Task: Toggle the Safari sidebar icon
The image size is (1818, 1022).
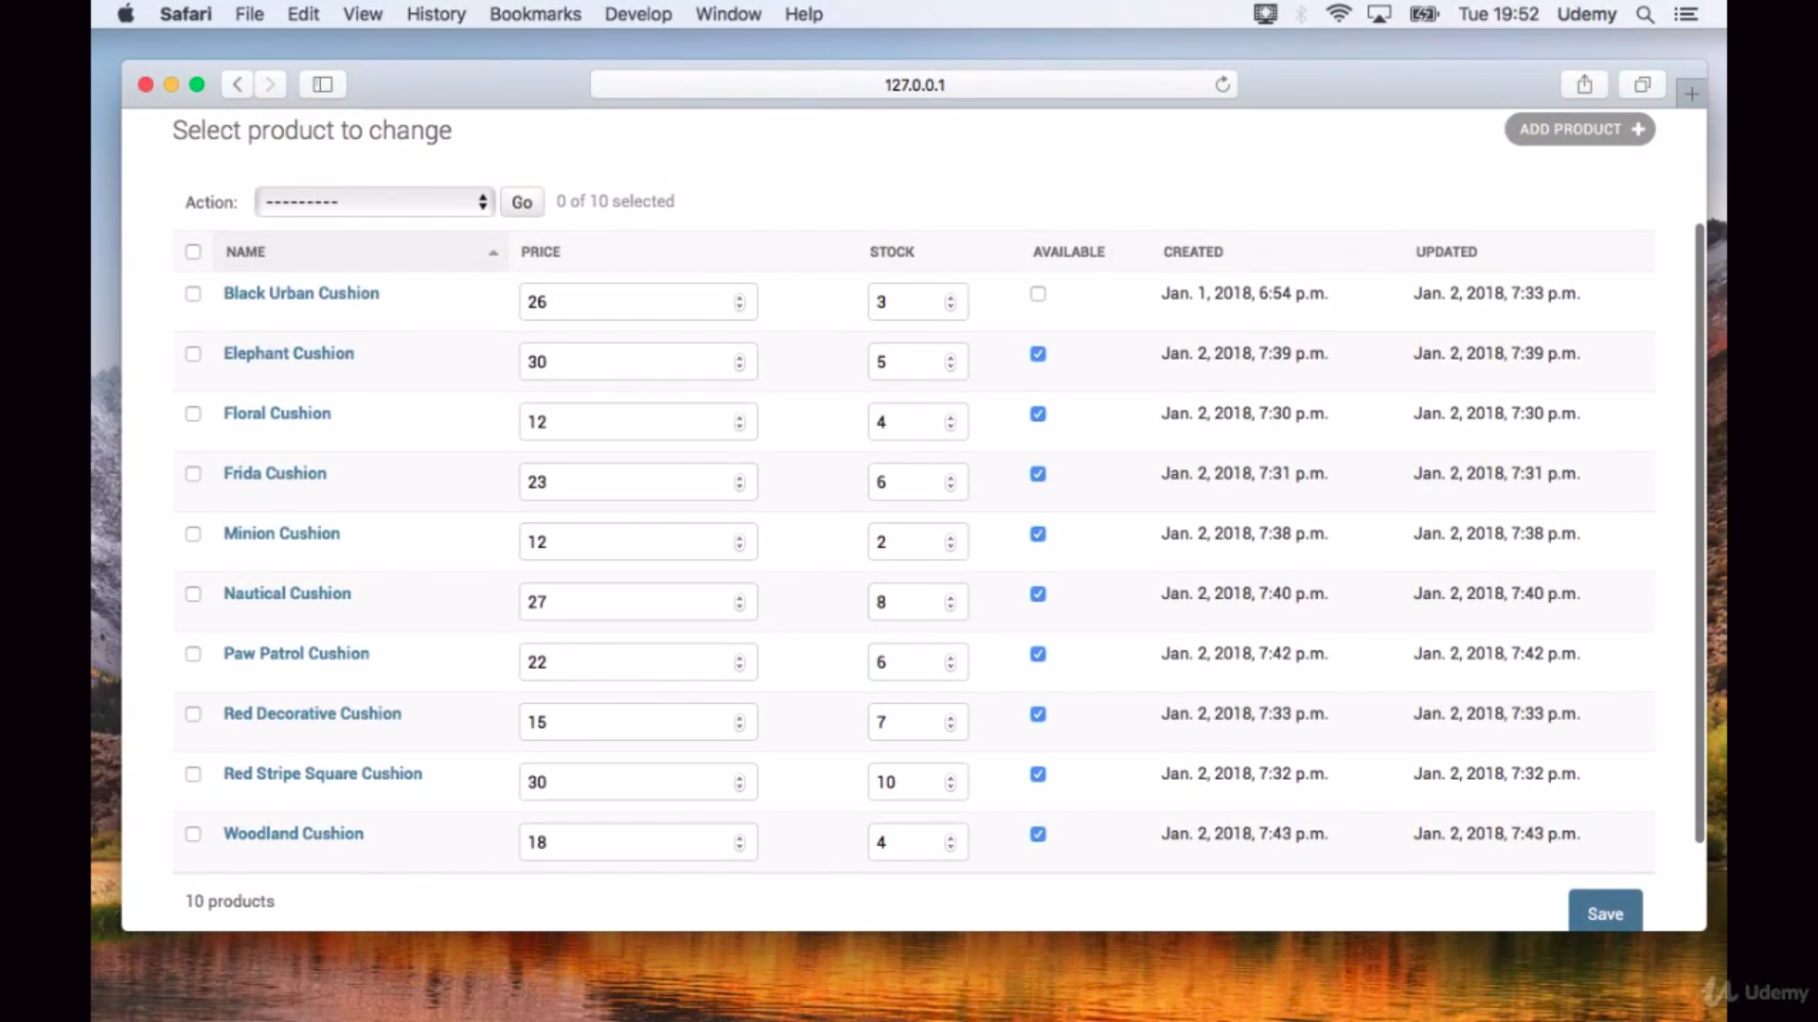Action: click(x=323, y=84)
